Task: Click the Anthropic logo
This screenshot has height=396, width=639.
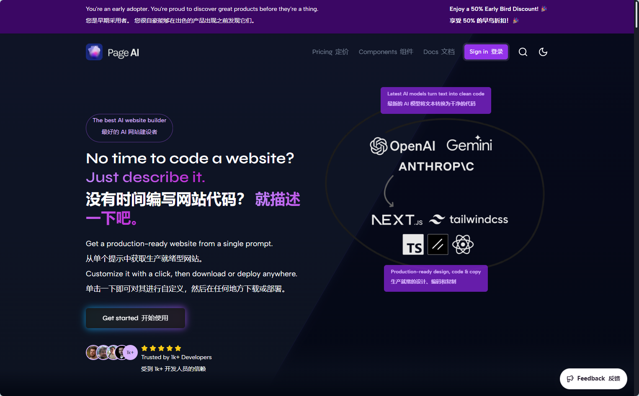Action: (x=436, y=167)
